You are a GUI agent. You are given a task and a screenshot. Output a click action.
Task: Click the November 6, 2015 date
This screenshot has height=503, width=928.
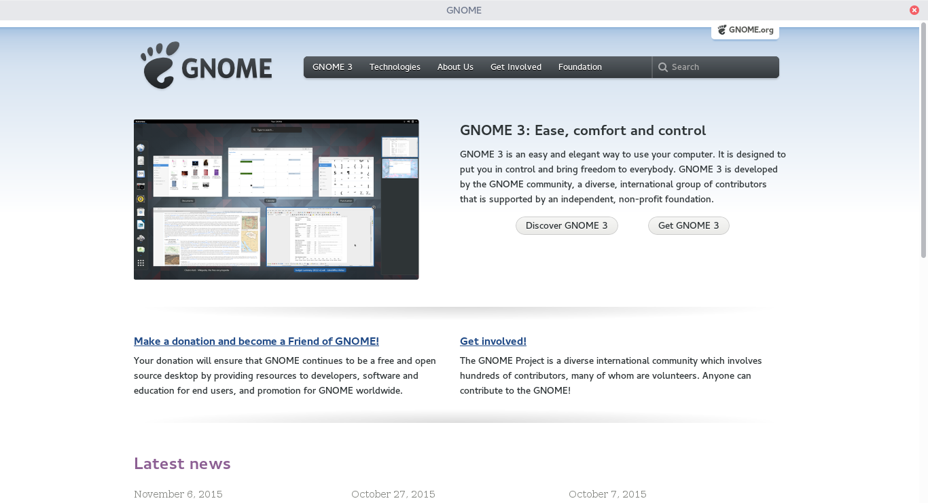pyautogui.click(x=178, y=494)
